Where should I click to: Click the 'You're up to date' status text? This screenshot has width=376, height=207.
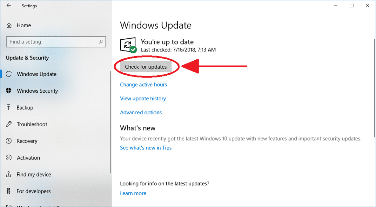tap(167, 42)
